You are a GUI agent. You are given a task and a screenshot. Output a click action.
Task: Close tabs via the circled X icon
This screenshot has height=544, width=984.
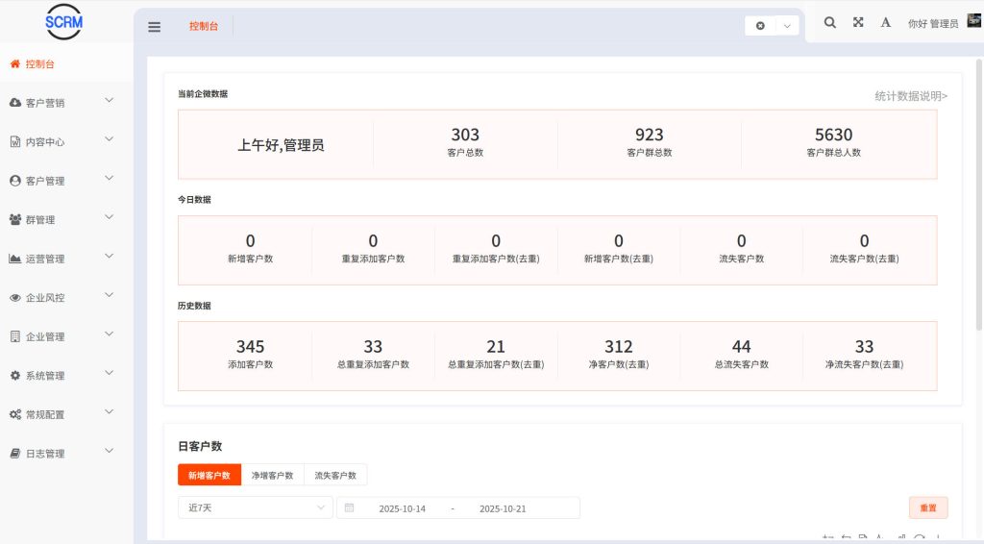click(760, 26)
